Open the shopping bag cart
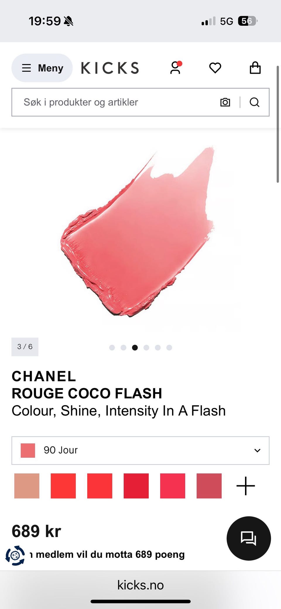 click(255, 68)
